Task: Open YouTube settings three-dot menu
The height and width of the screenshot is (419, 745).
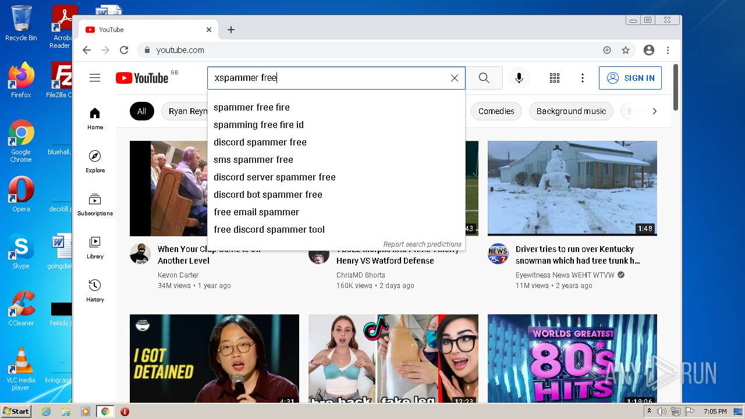Action: 583,78
